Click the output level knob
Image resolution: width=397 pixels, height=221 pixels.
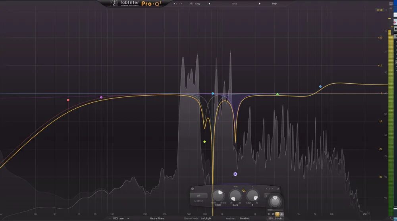[x=275, y=201]
